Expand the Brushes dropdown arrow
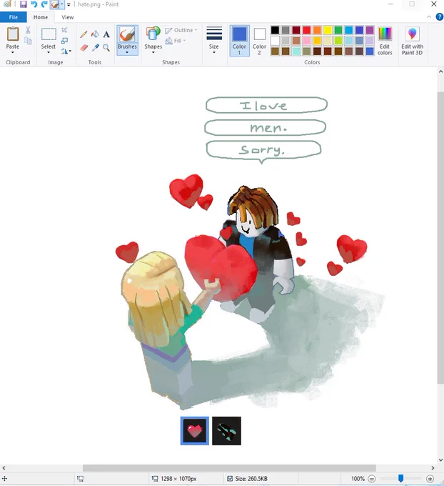 [x=127, y=53]
